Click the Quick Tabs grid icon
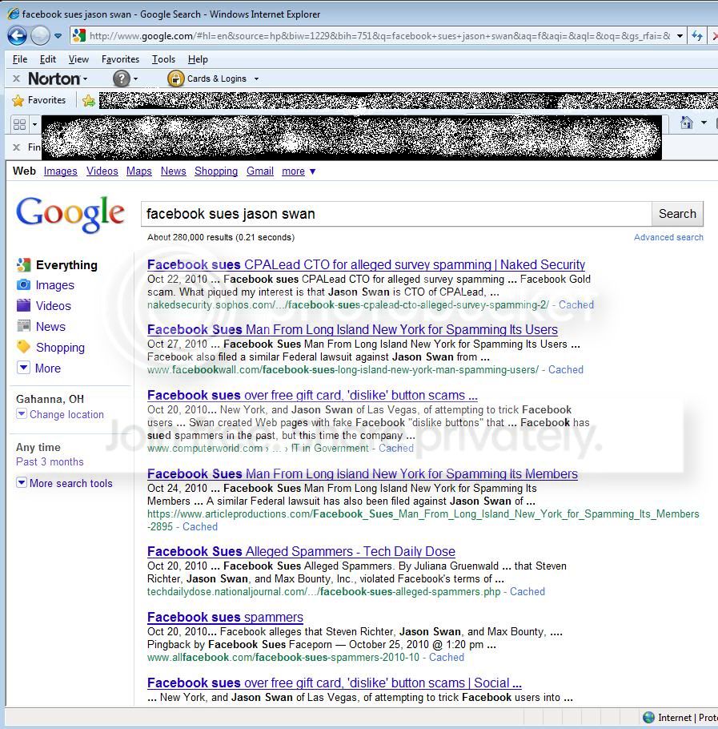 tap(19, 124)
